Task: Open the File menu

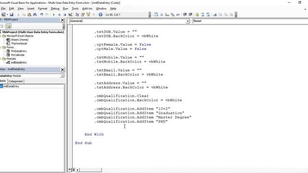Action: tap(3, 9)
